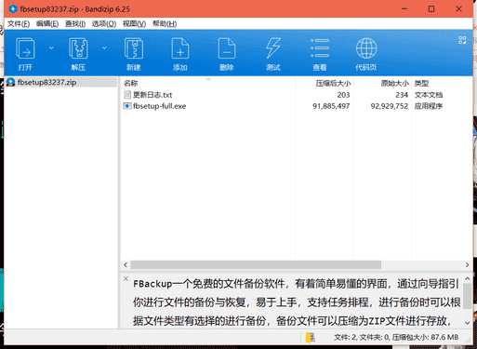Close the archive comment panel
Viewport: 477px width, 349px height.
tap(126, 278)
